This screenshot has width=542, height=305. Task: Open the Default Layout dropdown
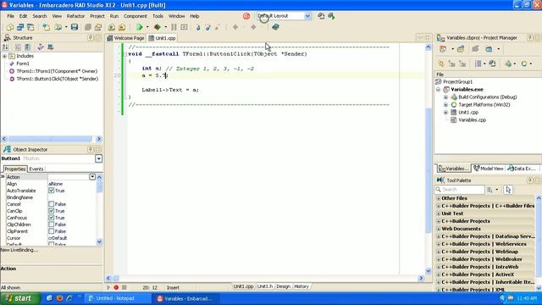(x=307, y=16)
